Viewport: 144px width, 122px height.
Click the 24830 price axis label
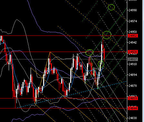point(133,118)
